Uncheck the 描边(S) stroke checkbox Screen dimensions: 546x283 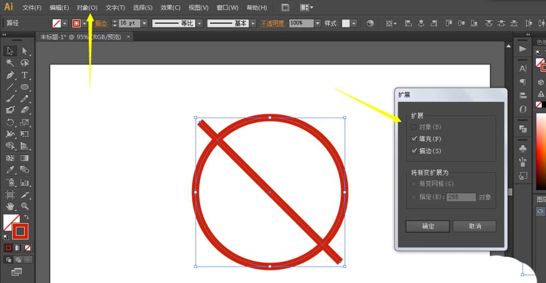[414, 151]
